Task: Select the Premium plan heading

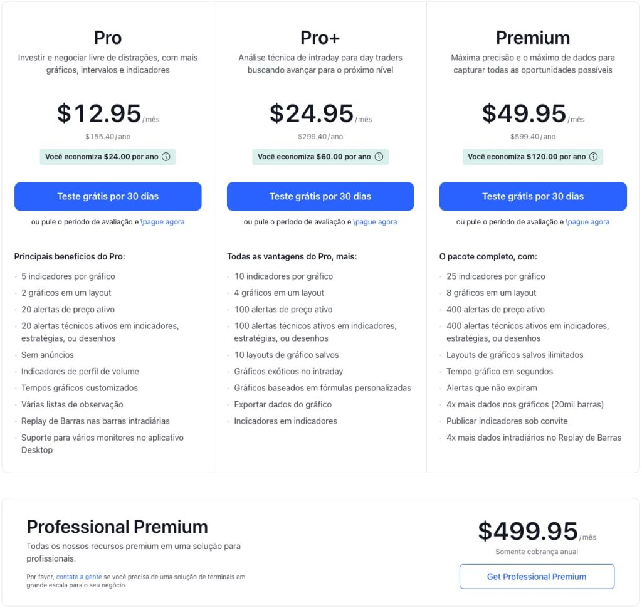Action: tap(533, 38)
